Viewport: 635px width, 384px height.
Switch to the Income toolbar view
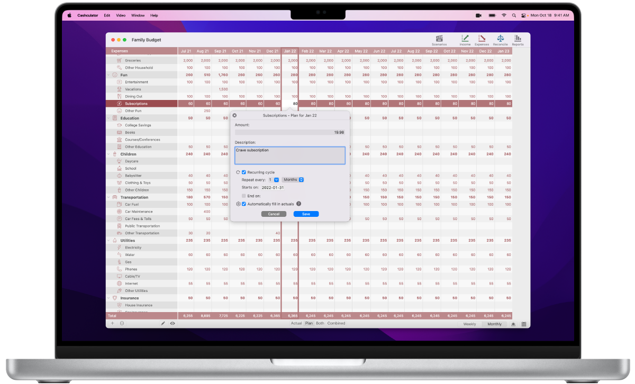465,40
